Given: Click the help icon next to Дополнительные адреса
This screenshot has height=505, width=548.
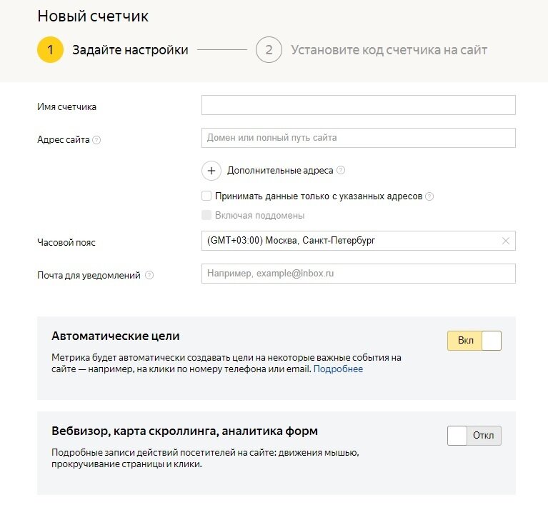Looking at the screenshot, I should 341,171.
